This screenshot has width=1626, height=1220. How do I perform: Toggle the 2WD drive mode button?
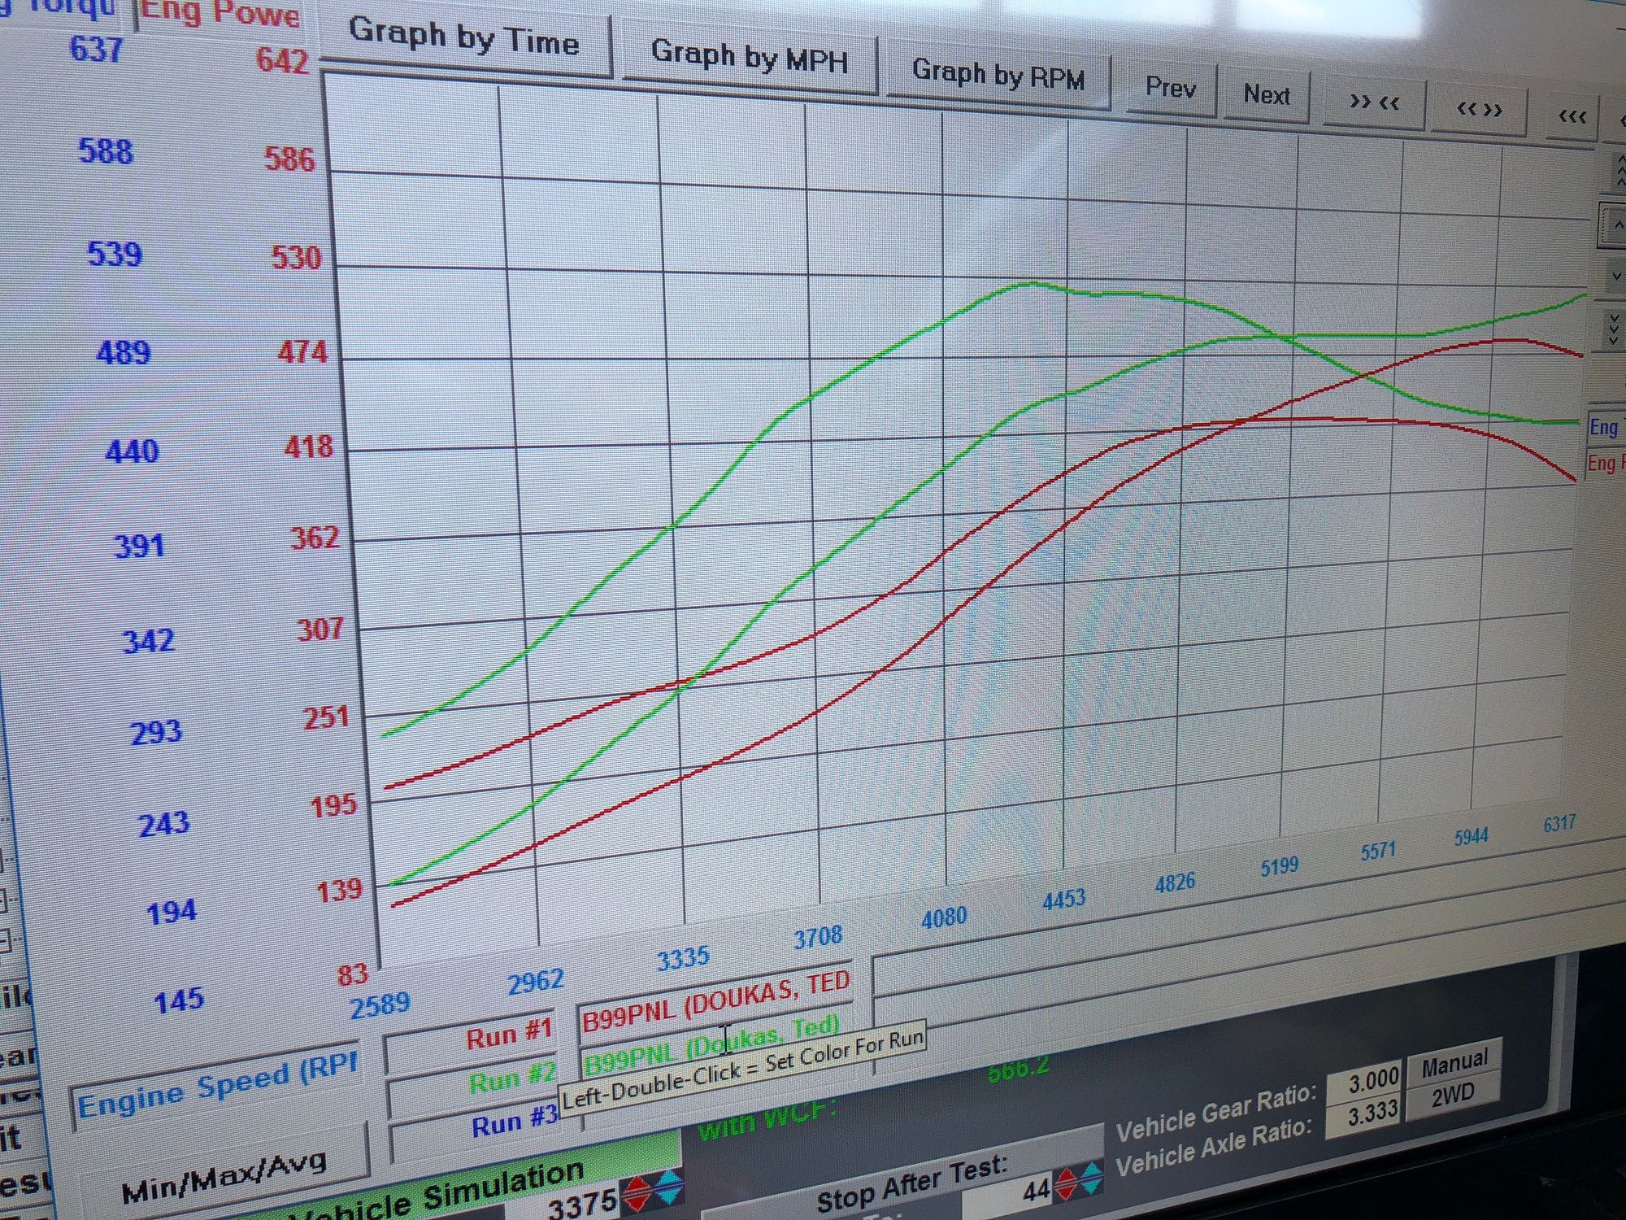(x=1453, y=1096)
